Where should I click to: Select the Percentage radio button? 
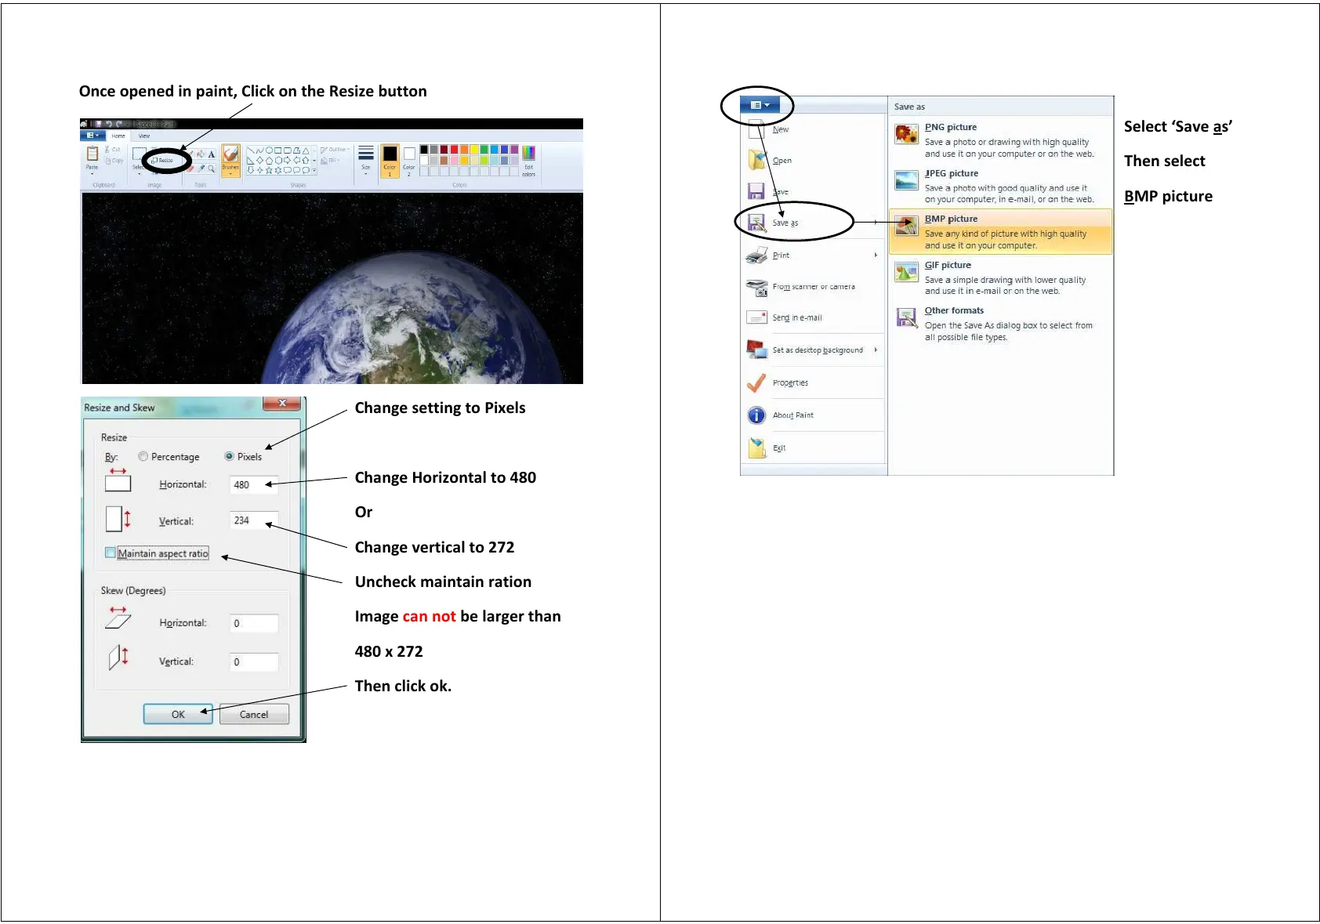(143, 456)
